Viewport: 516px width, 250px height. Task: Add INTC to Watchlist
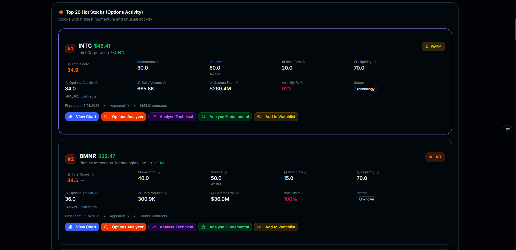(276, 117)
